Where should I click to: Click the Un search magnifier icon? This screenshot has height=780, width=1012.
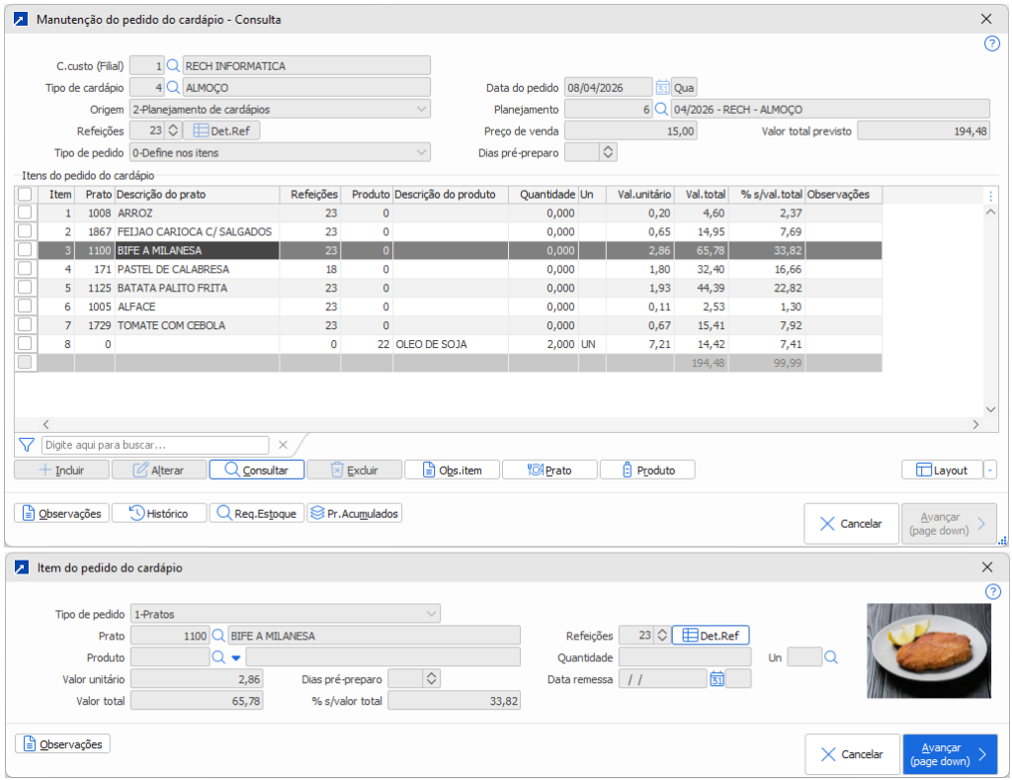[830, 657]
